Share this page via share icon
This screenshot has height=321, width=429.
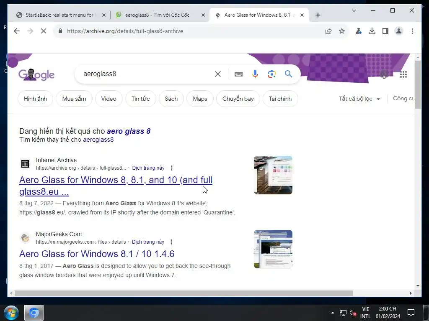[328, 31]
